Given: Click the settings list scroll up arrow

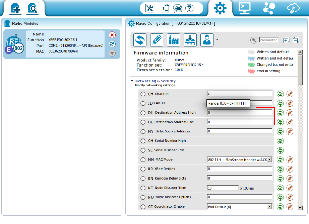Looking at the screenshot, I should (x=300, y=52).
